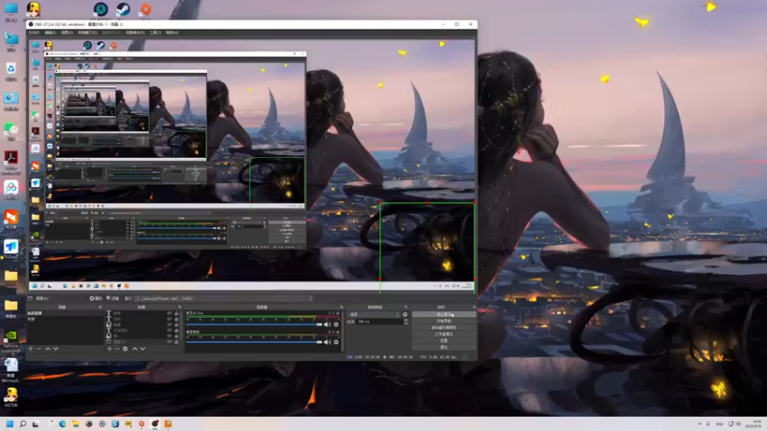The image size is (767, 431).
Task: Open source properties with the Sources panel gear icon
Action: [x=126, y=349]
